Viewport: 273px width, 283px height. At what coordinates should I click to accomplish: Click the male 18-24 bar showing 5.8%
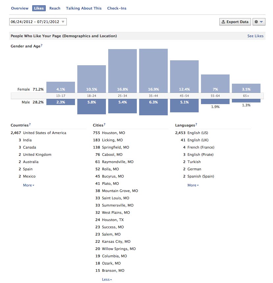click(x=91, y=106)
